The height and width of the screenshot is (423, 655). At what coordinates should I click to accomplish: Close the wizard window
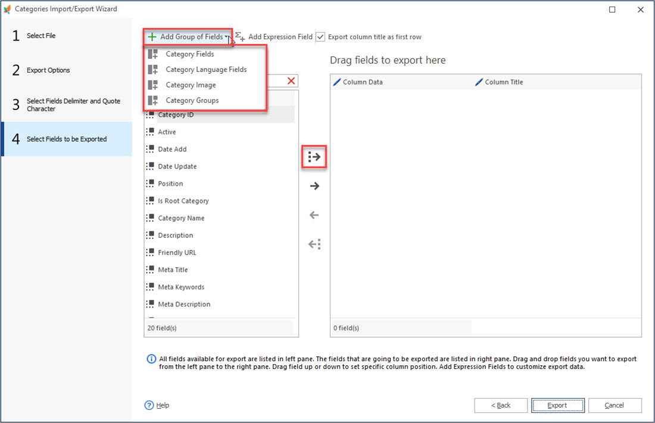(x=640, y=10)
